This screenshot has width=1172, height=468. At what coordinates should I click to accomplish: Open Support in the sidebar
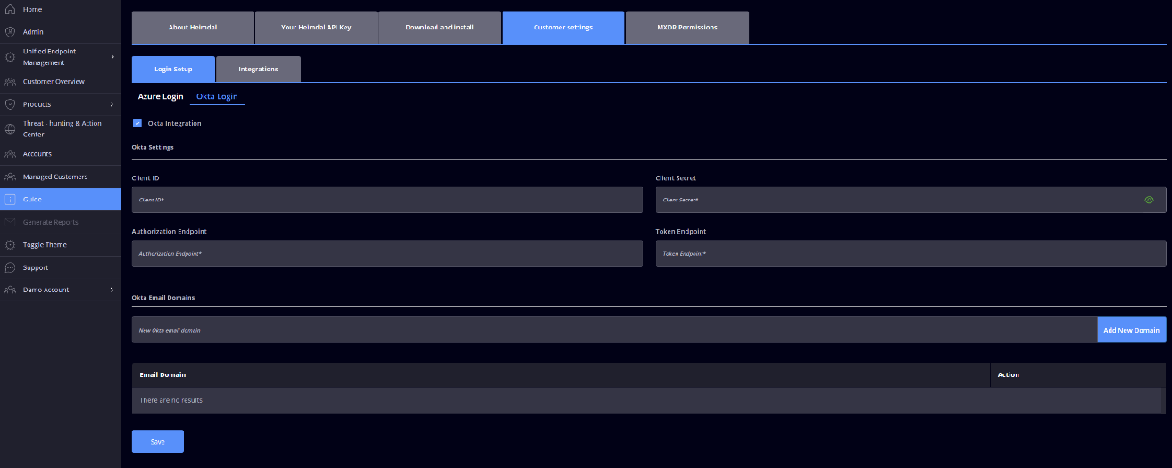point(60,267)
